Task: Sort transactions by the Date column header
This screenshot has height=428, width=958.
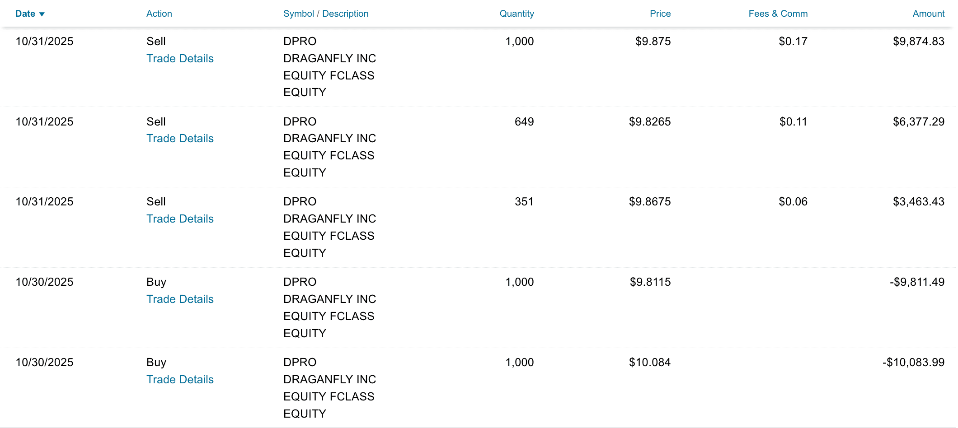Action: pyautogui.click(x=25, y=14)
